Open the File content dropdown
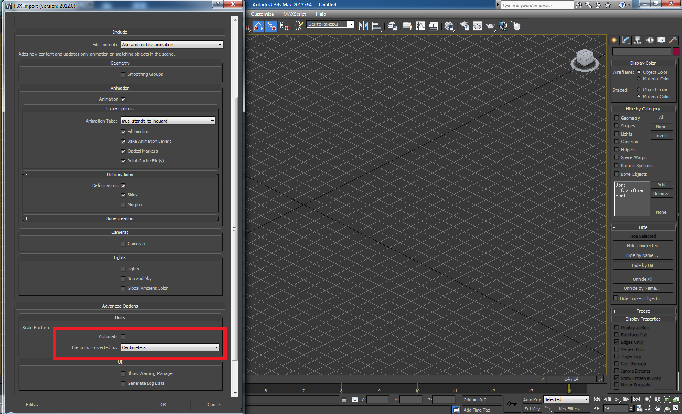The width and height of the screenshot is (682, 414). pyautogui.click(x=172, y=45)
